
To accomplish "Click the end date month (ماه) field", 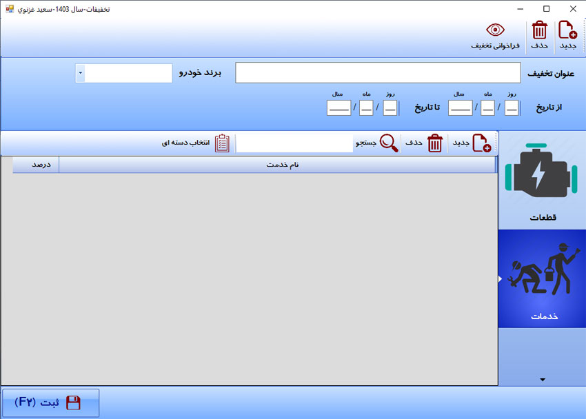I will pos(366,108).
